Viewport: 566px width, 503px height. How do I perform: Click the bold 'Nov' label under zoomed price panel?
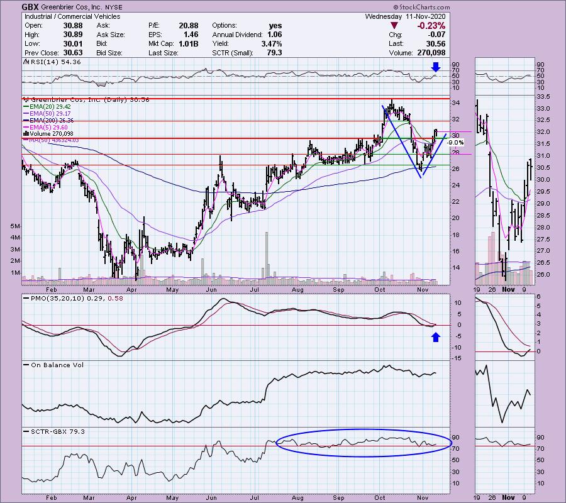point(508,289)
